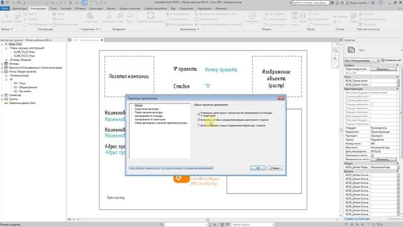Click the Ферма (Truss) tool icon

coord(54,14)
